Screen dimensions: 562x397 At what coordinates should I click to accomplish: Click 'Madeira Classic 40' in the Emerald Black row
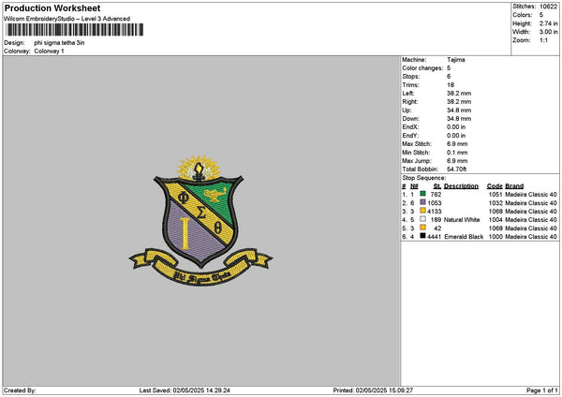click(x=531, y=237)
